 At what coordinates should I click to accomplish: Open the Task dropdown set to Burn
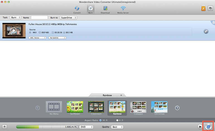[x=15, y=17]
